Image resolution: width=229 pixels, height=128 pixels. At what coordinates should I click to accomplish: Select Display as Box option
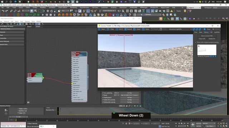[x=18, y=109]
